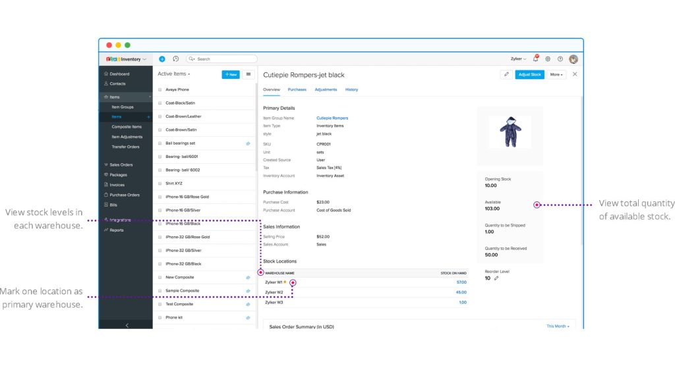Tick checkbox for Avaya Phone
The image size is (675, 379).
tap(160, 89)
